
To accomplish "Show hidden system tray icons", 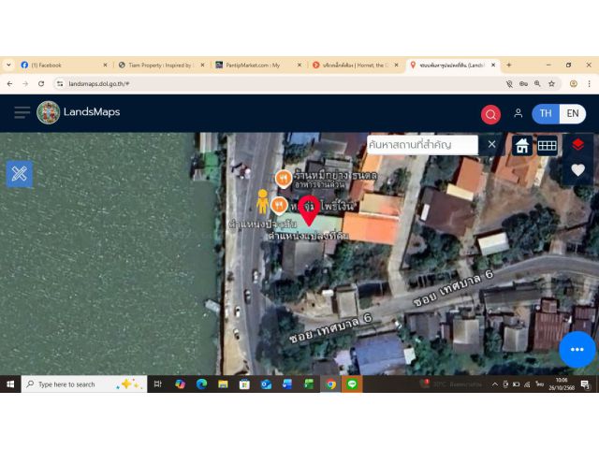I will 494,384.
